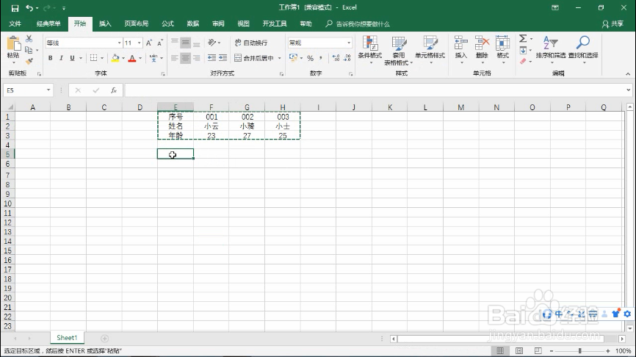Apply percent style format
This screenshot has height=357, width=636.
point(311,58)
